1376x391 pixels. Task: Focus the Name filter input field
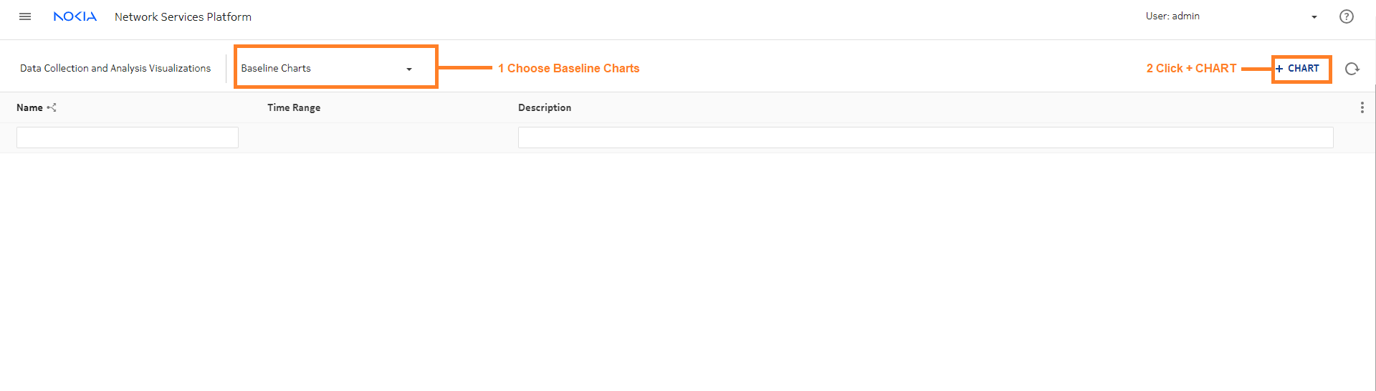coord(128,137)
